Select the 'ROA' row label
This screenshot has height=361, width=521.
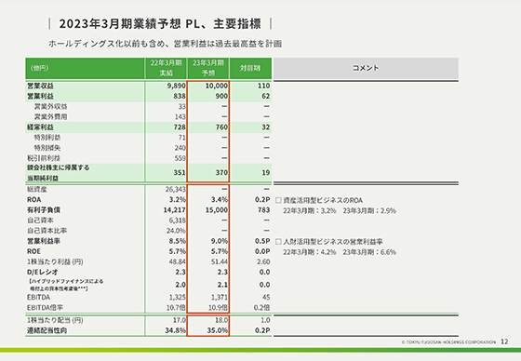pos(33,199)
